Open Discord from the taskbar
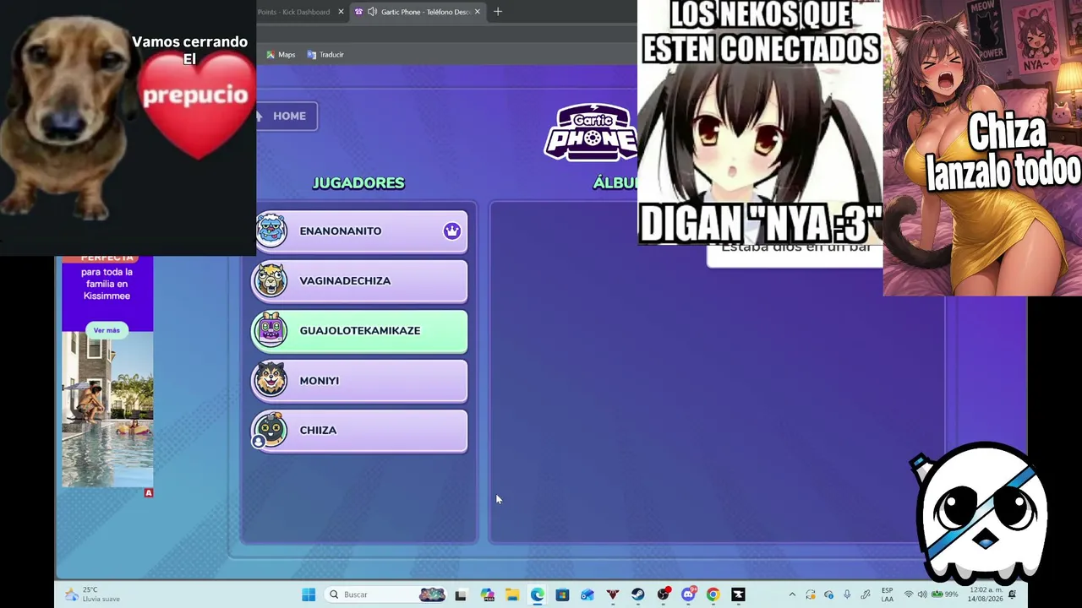The width and height of the screenshot is (1082, 608). pyautogui.click(x=688, y=594)
